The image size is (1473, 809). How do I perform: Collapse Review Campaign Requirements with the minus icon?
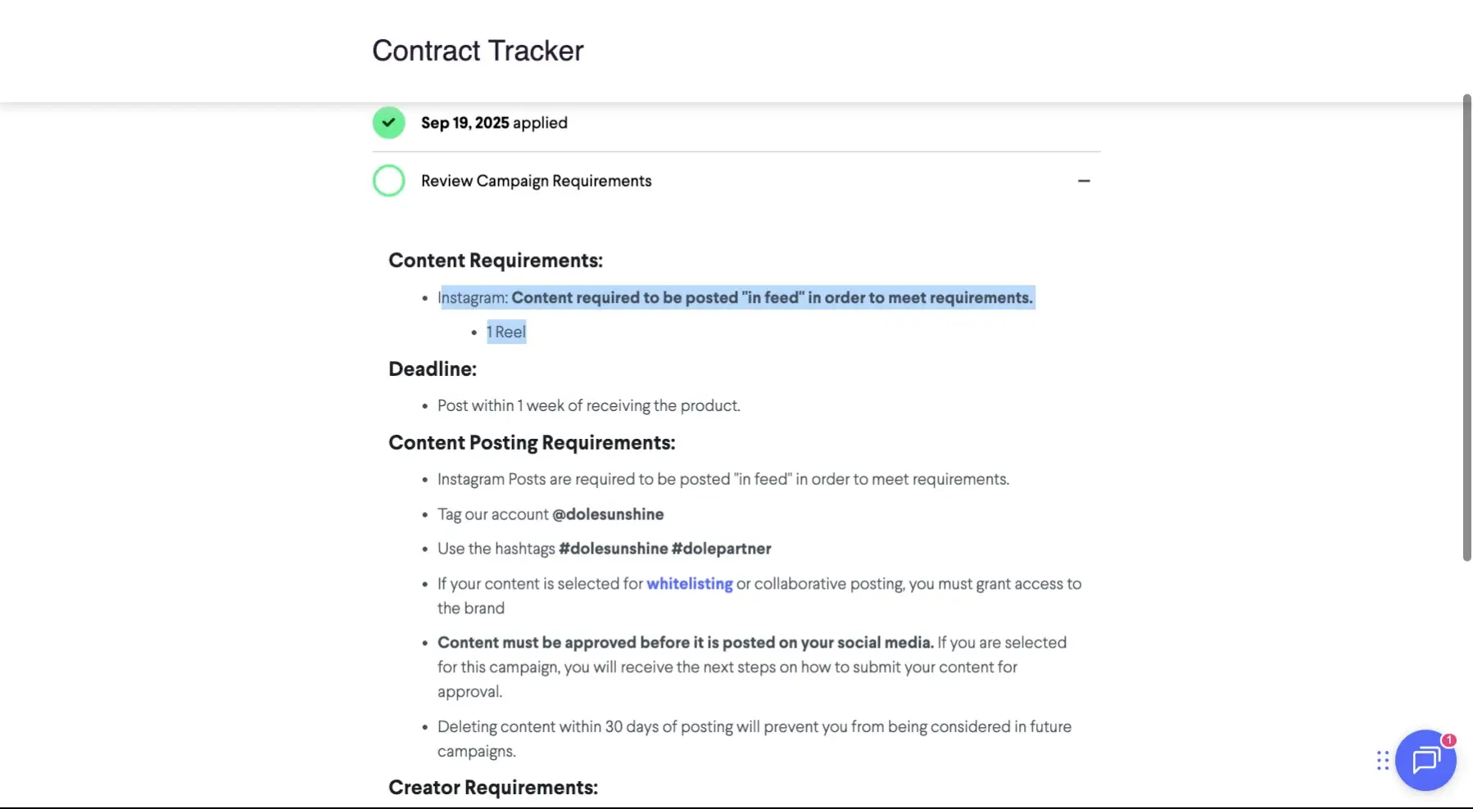point(1084,180)
